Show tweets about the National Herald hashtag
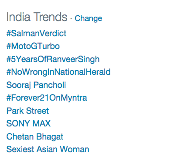181x161 pixels. pyautogui.click(x=58, y=72)
